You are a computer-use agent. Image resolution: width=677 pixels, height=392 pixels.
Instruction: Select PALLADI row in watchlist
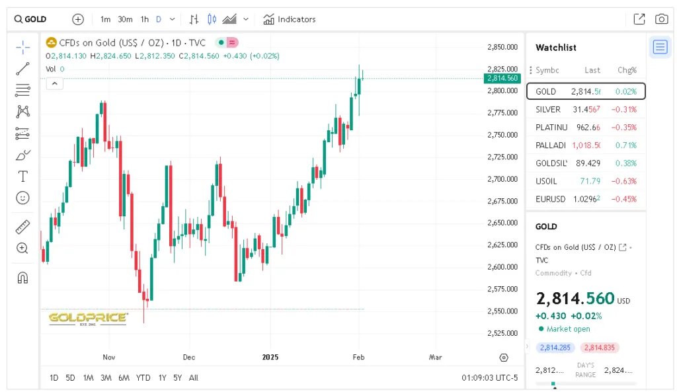point(586,145)
